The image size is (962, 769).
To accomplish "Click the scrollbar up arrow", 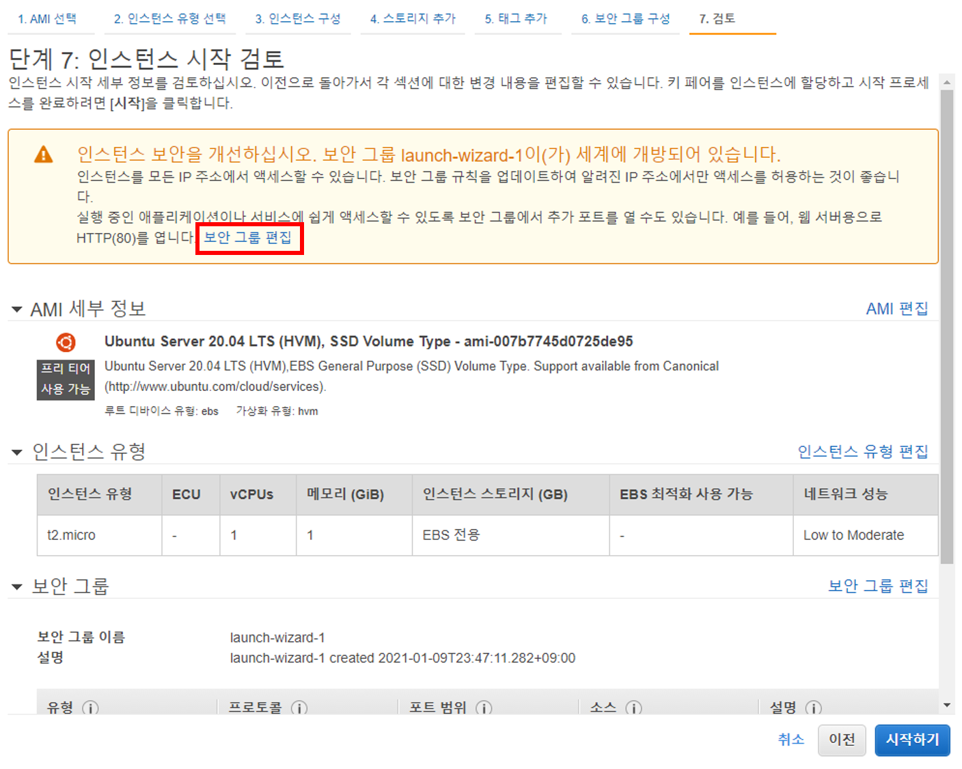I will coord(947,82).
